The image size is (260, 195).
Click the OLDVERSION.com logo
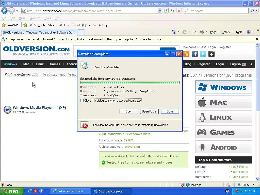click(x=36, y=51)
